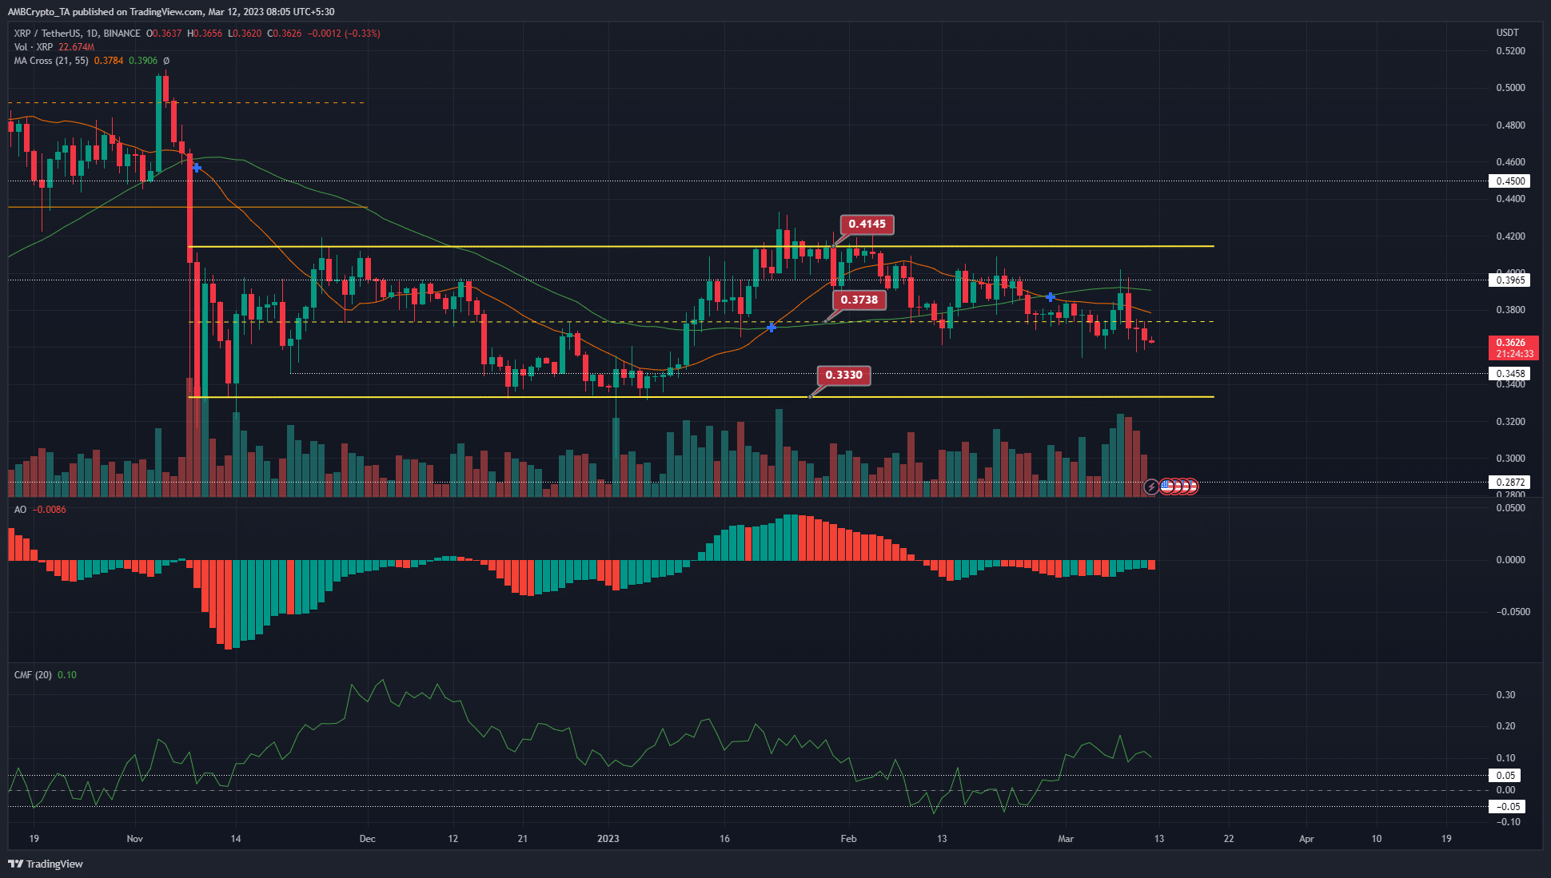Click the 0.4145 resistance price callout
Viewport: 1551px width, 878px height.
click(866, 225)
